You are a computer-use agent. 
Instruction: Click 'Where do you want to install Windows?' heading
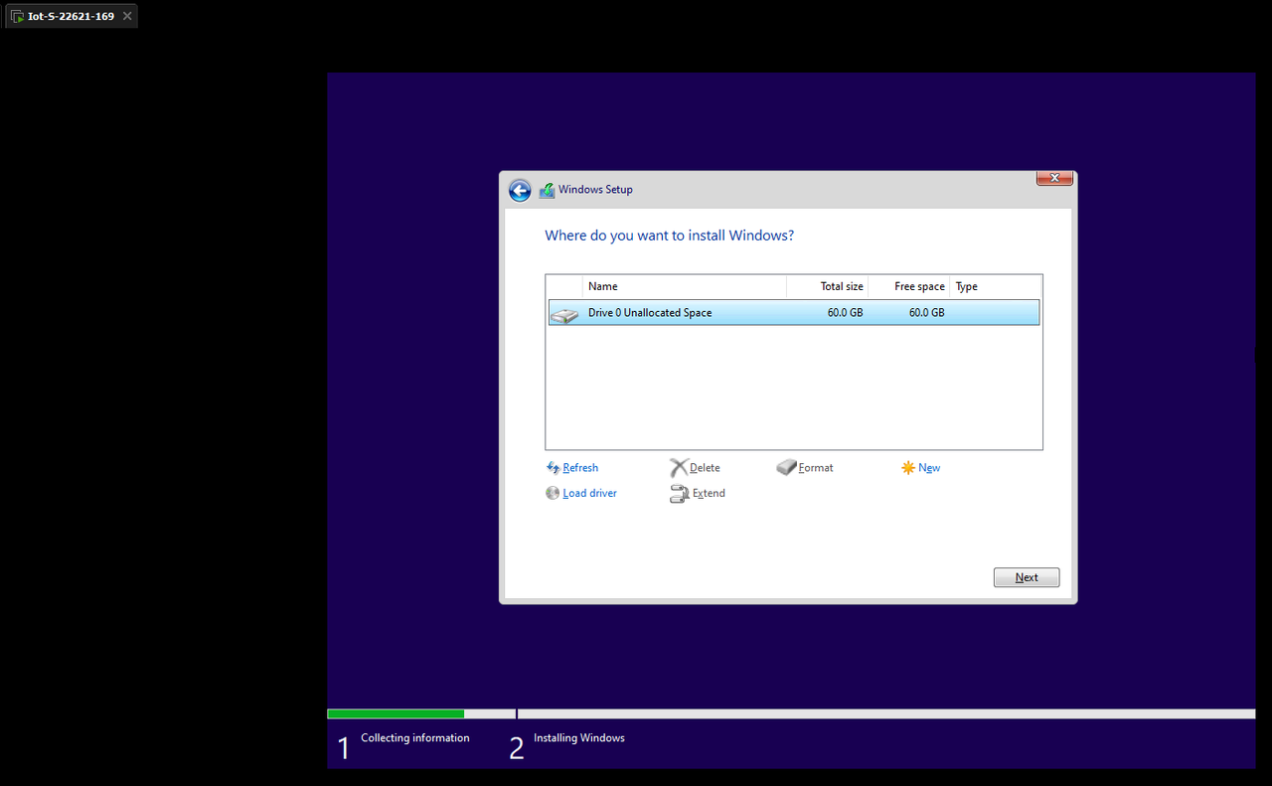pyautogui.click(x=669, y=236)
